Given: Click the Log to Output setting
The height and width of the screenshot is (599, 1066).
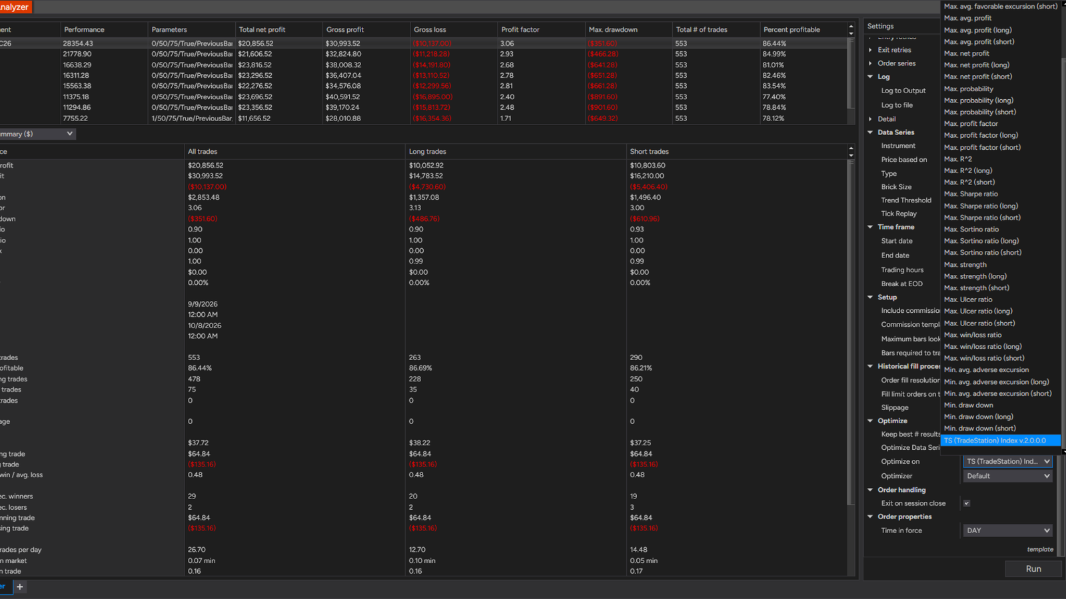Looking at the screenshot, I should (x=903, y=91).
